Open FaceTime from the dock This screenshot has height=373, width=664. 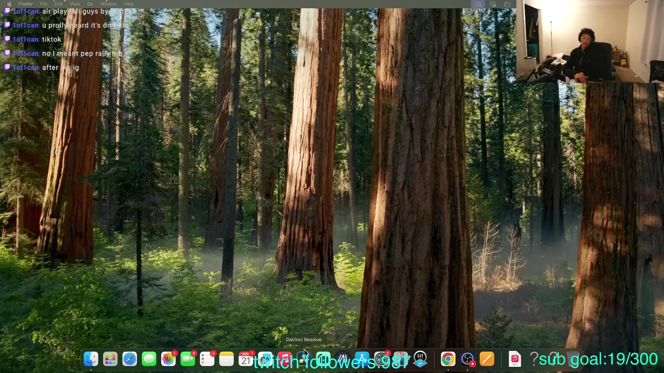tap(188, 359)
